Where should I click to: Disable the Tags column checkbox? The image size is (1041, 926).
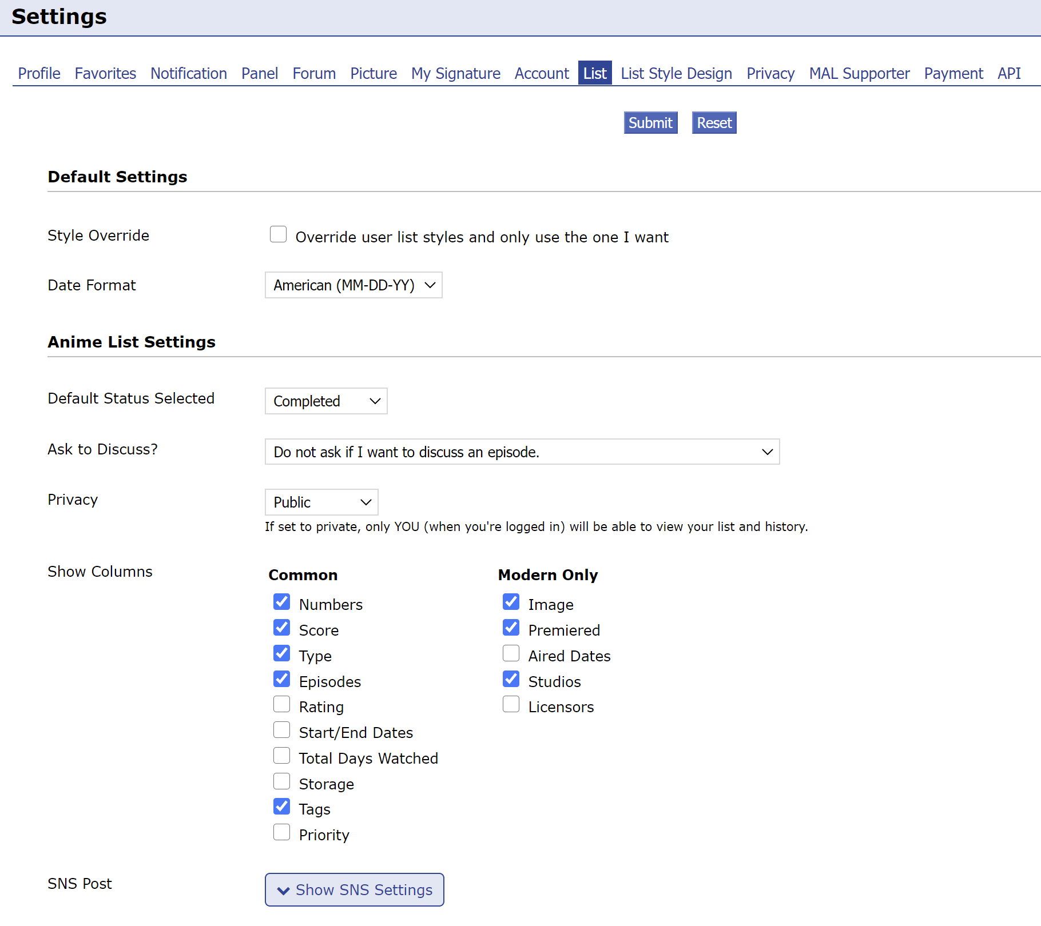[x=281, y=807]
